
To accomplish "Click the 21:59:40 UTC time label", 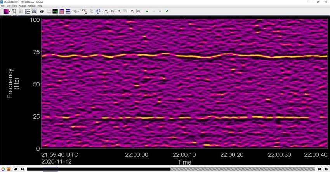I will (59, 155).
